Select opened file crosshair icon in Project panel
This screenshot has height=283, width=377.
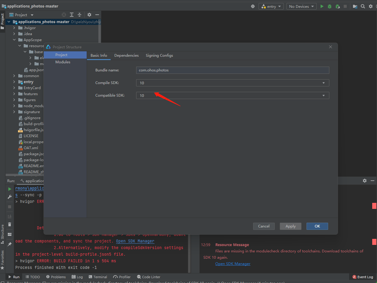(64, 15)
